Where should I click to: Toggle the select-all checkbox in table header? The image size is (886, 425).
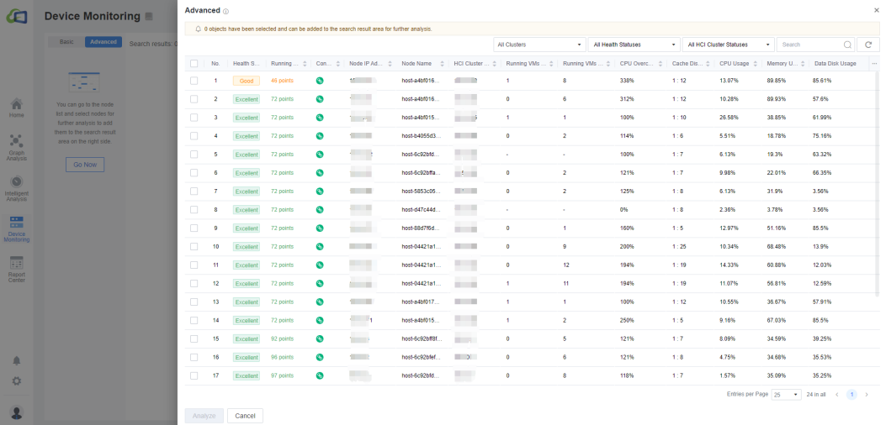(x=194, y=63)
